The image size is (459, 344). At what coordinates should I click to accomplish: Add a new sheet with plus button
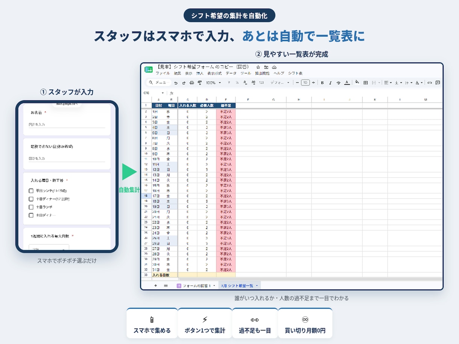(155, 286)
